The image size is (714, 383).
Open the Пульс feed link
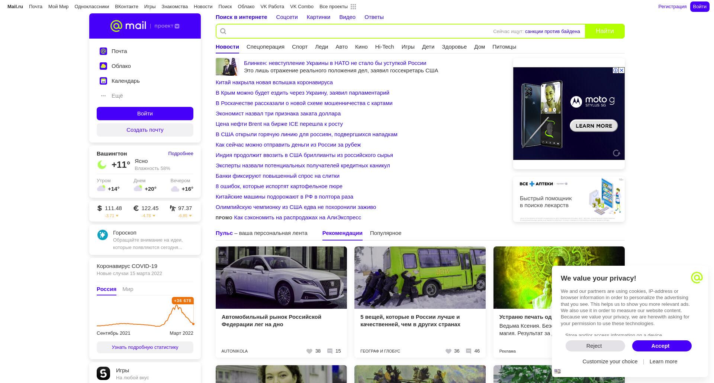(224, 233)
